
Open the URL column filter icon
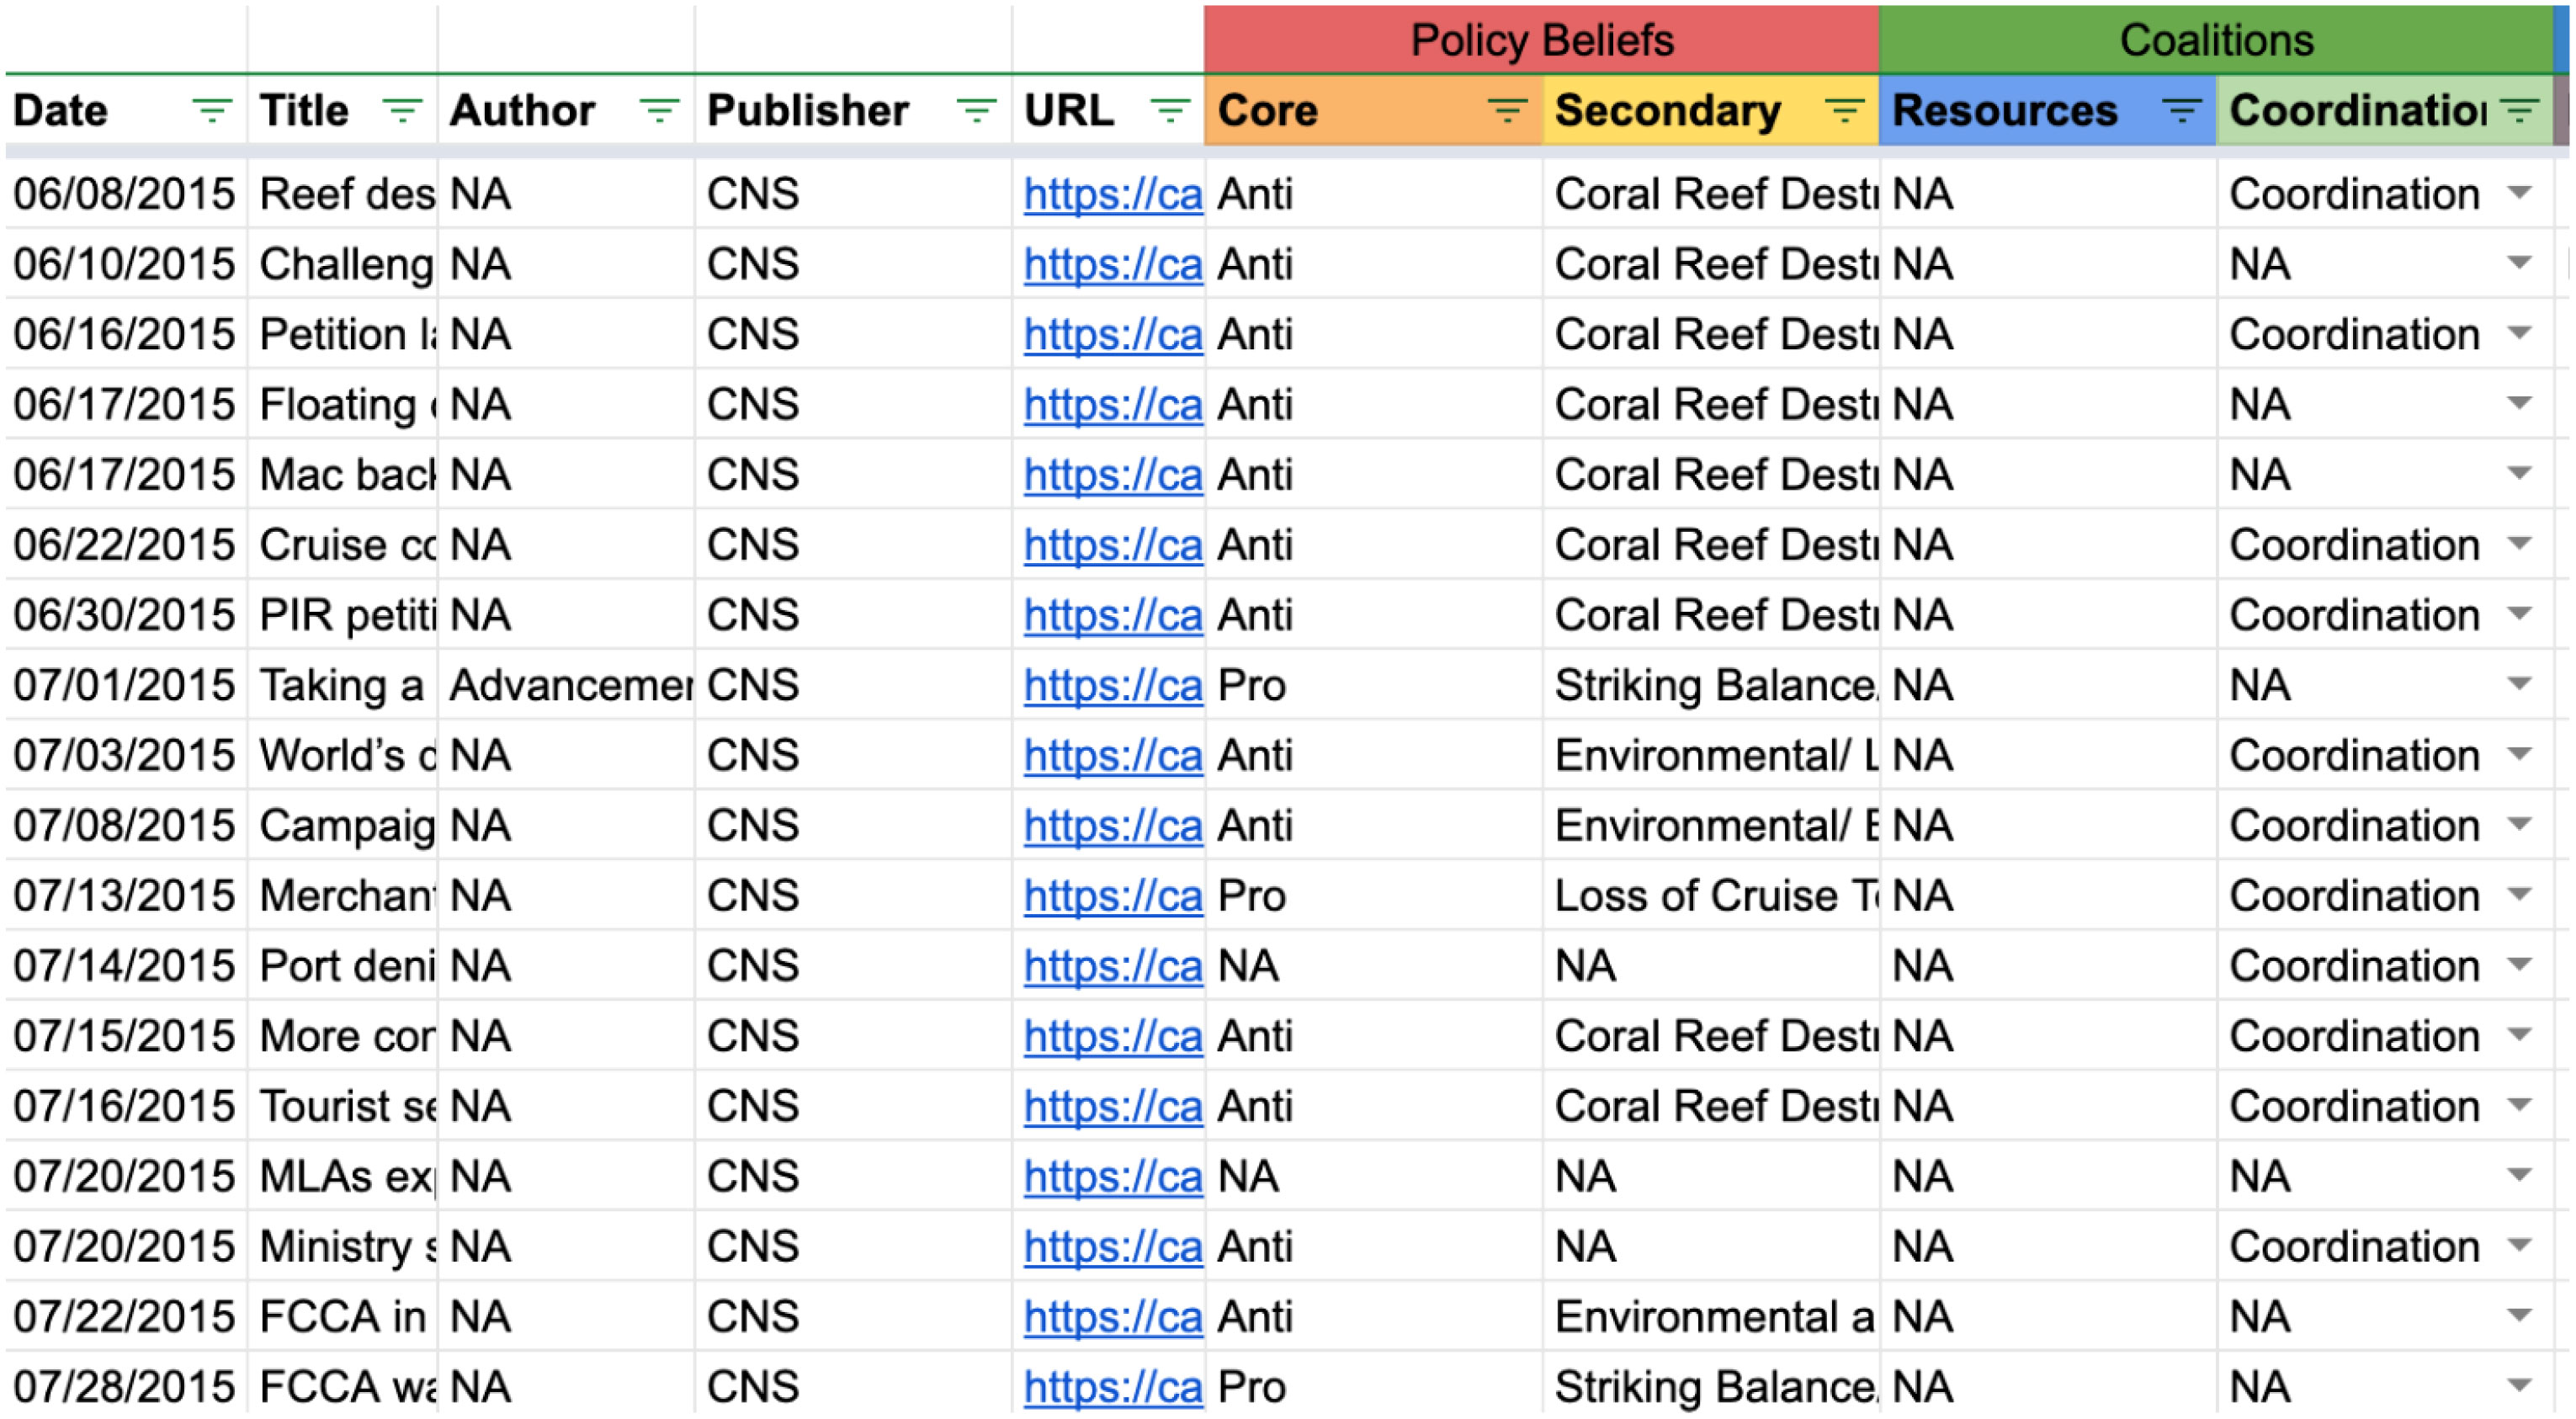tap(1169, 110)
